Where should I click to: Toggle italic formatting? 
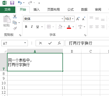(32, 27)
